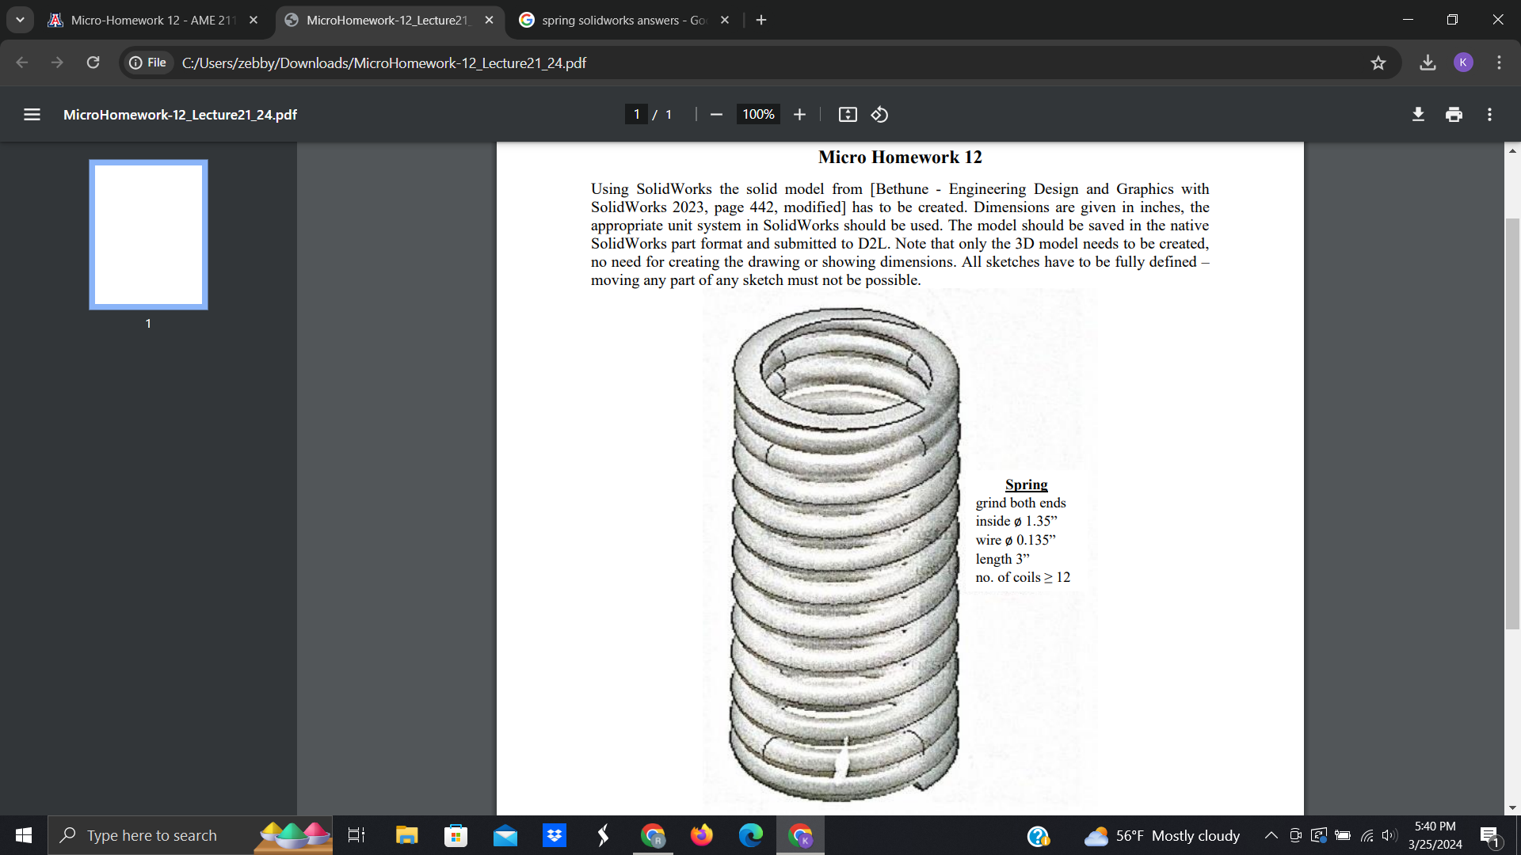This screenshot has width=1521, height=855.
Task: Open File Explorer from the taskbar
Action: click(x=406, y=835)
